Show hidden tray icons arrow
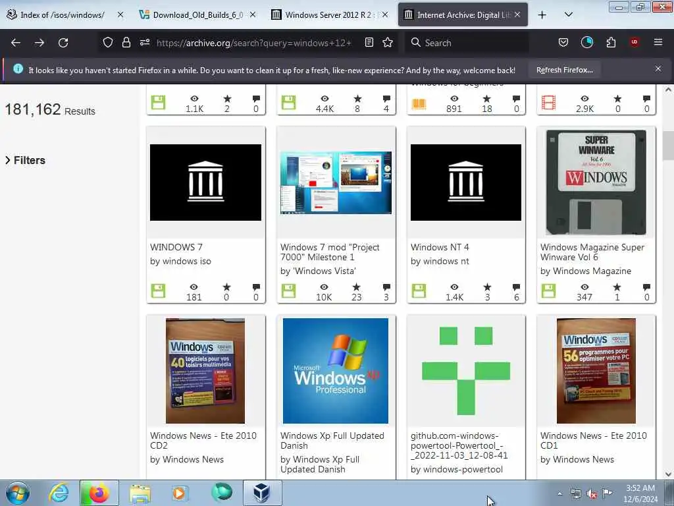674x506 pixels. click(559, 493)
